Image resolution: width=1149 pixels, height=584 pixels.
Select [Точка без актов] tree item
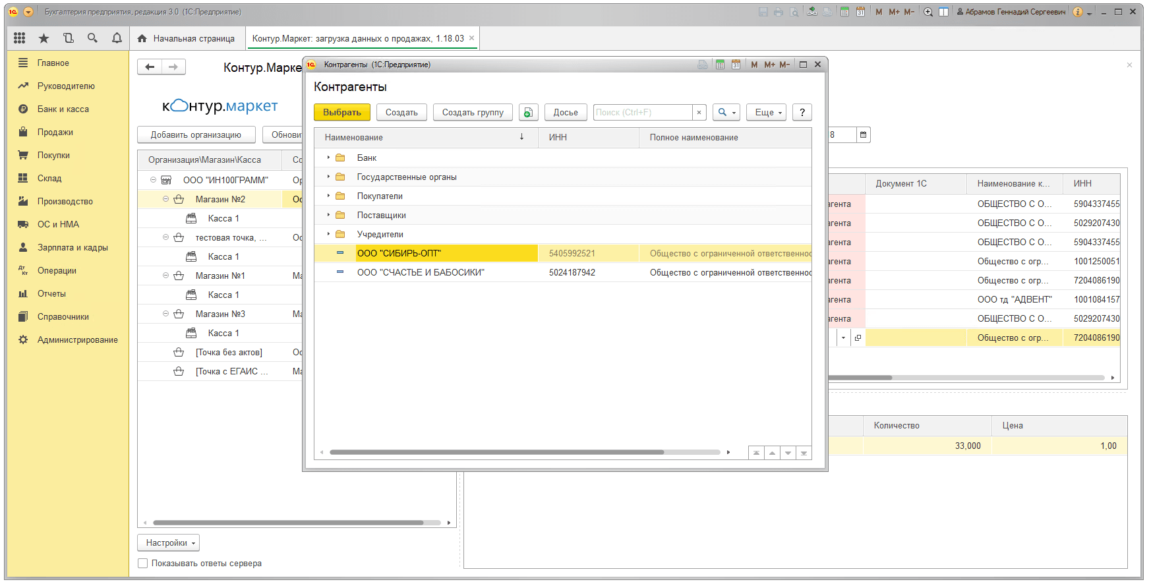tap(229, 353)
